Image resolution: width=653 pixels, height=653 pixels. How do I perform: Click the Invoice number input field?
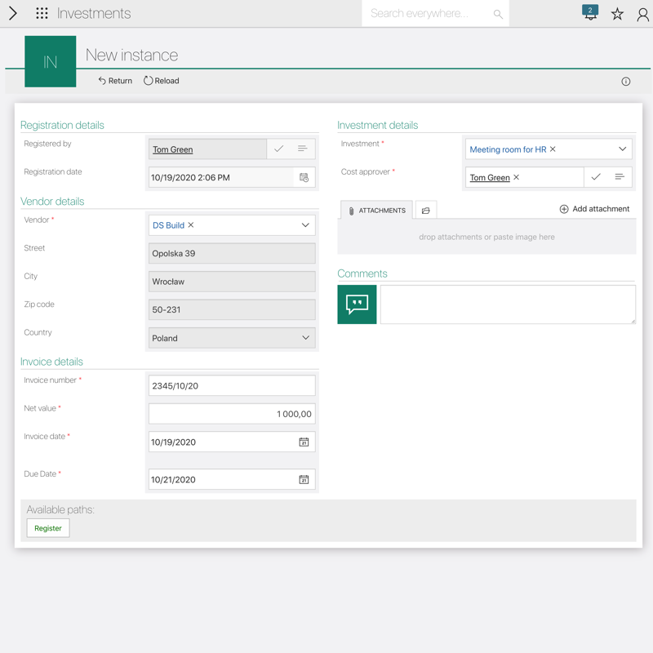pos(232,386)
